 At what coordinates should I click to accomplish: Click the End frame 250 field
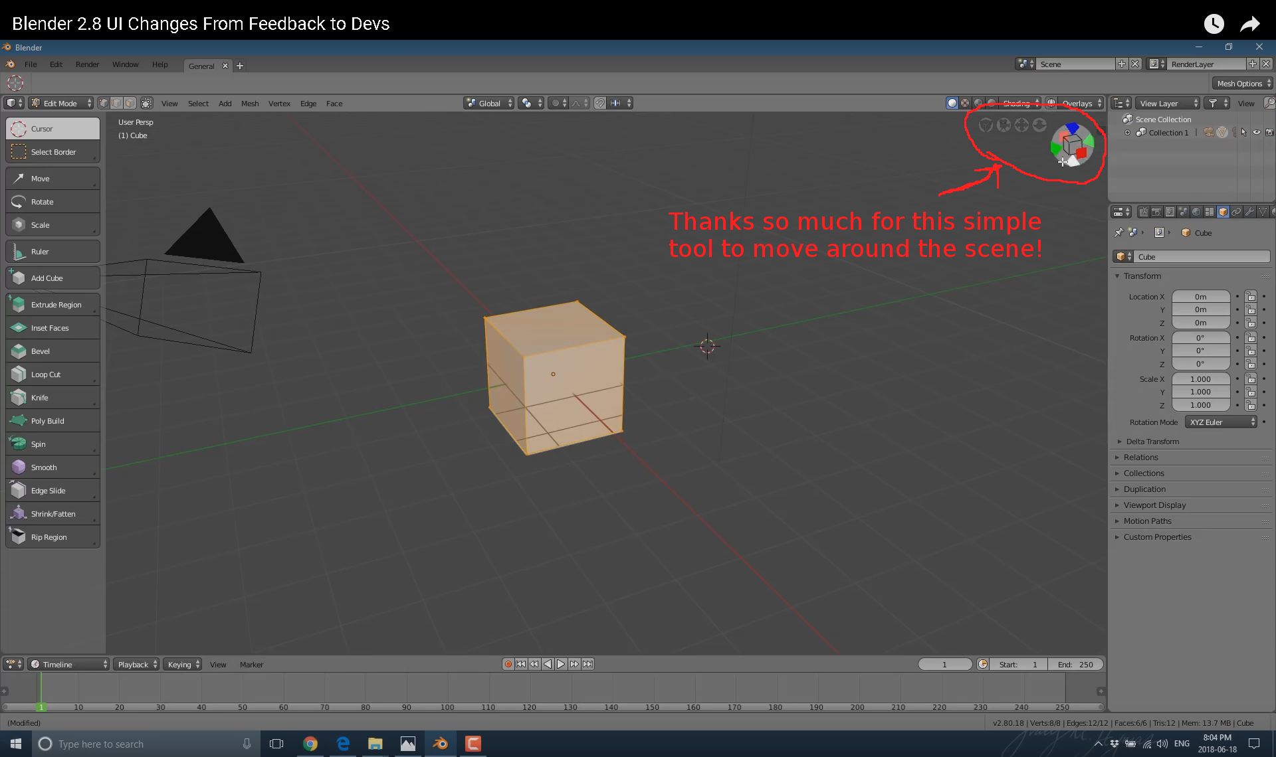click(1075, 664)
